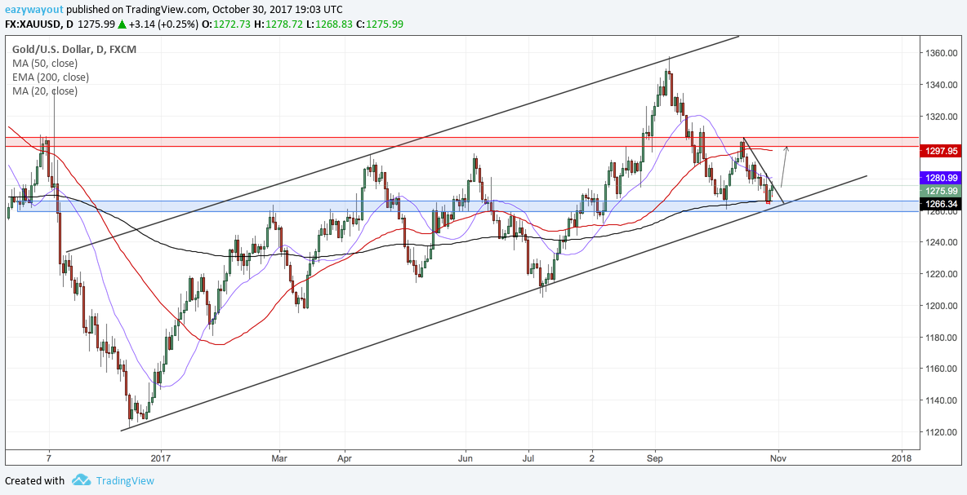Viewport: 967px width, 495px height.
Task: Click the 2018 label on time axis
Action: pos(902,458)
